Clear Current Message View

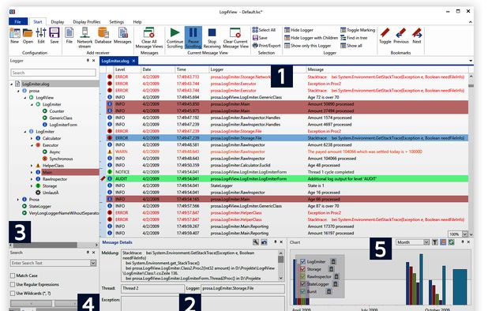pyautogui.click(x=235, y=38)
